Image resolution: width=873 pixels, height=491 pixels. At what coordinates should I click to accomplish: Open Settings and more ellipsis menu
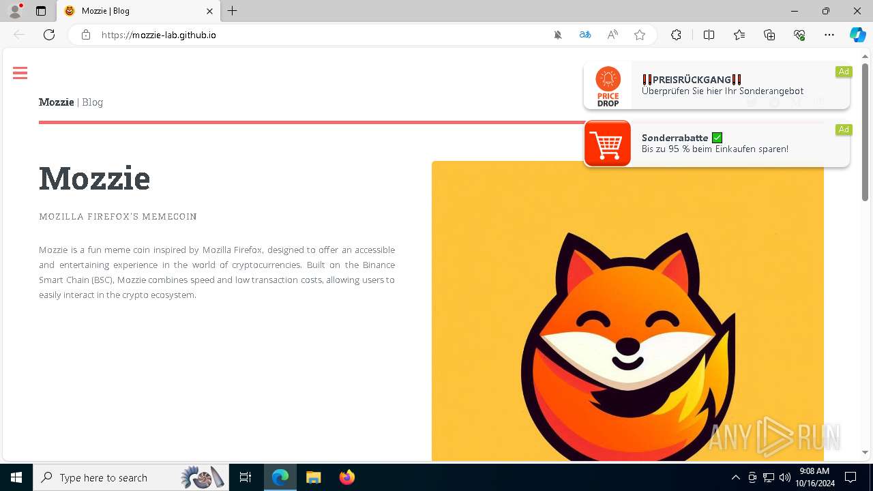[829, 35]
